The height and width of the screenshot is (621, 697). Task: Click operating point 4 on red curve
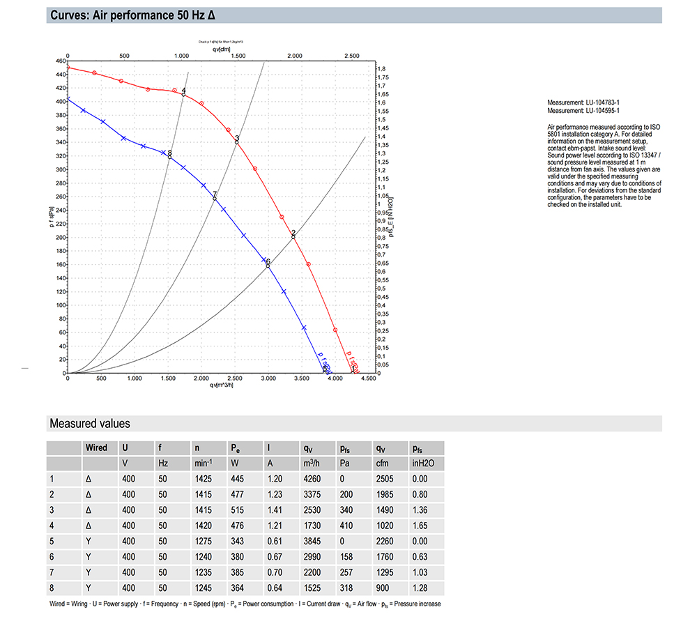[183, 94]
